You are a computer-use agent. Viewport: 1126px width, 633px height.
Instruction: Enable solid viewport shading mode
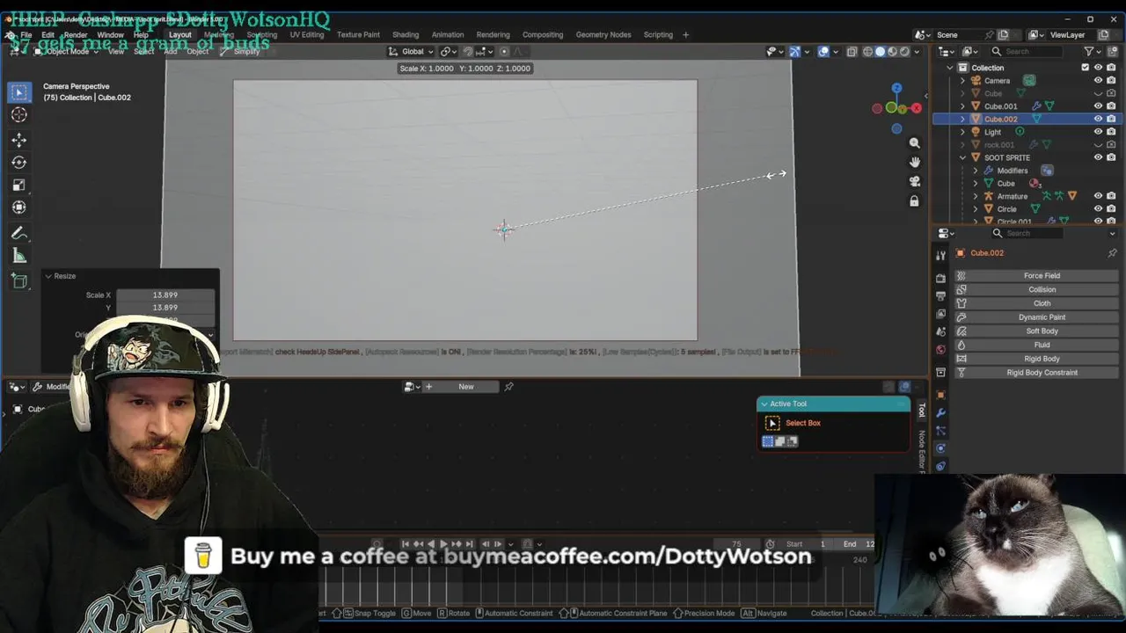pyautogui.click(x=880, y=51)
